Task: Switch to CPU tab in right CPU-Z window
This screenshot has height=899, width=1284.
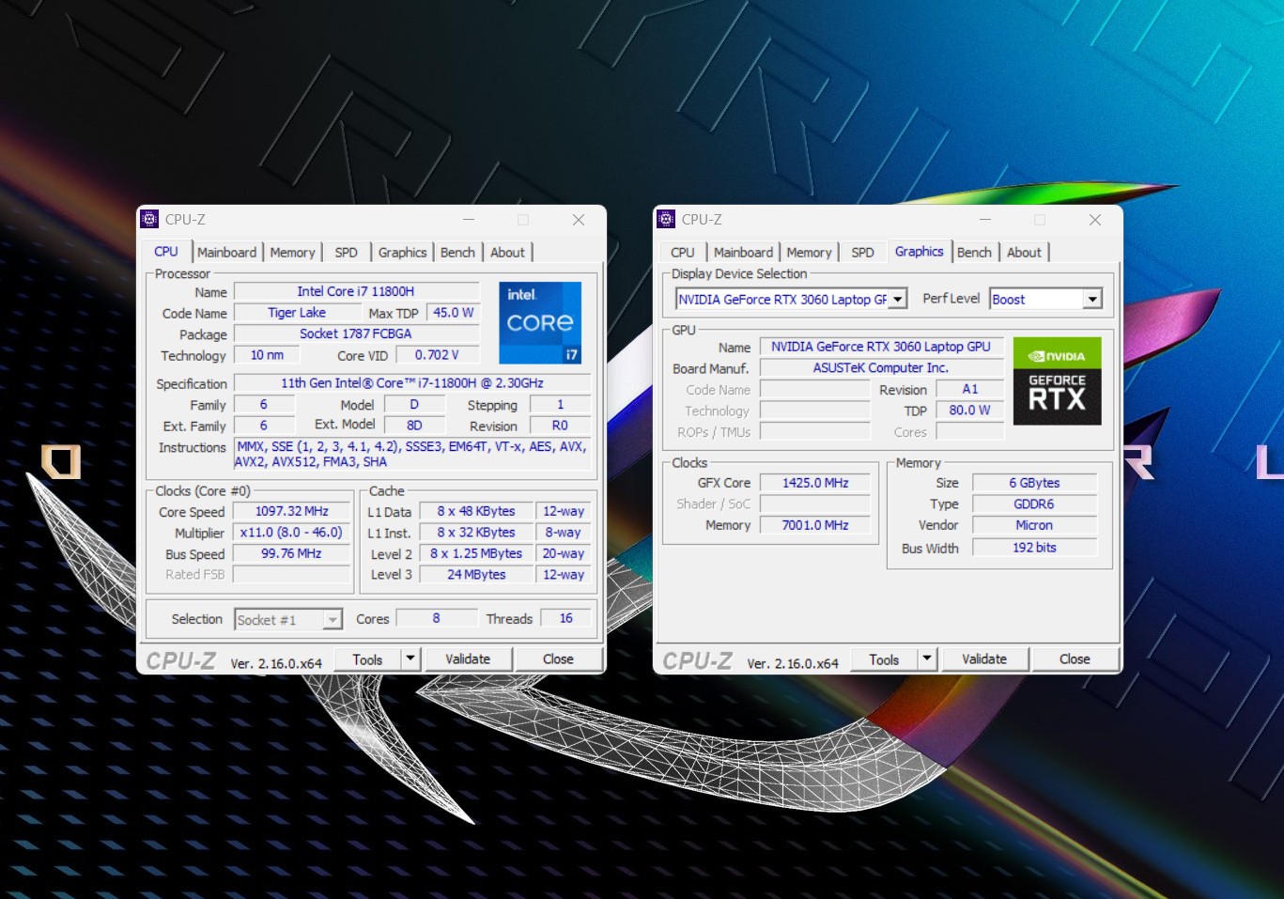Action: [x=683, y=252]
